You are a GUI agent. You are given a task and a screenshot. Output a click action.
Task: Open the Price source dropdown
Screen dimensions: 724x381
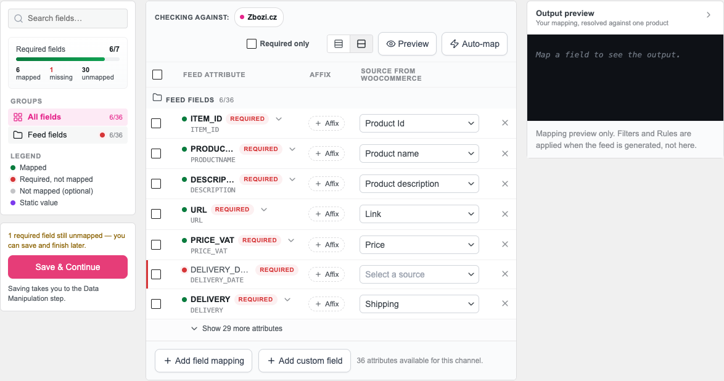[x=419, y=245]
